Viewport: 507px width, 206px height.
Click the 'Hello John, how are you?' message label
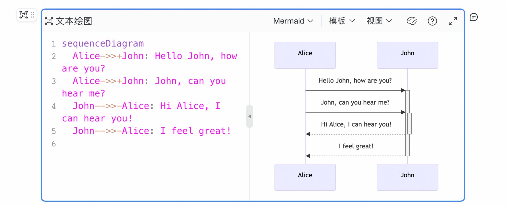[x=355, y=81]
